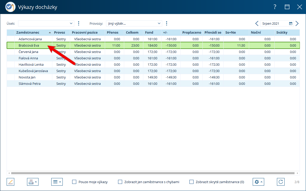Click the Přenos column header
Viewport: 306px width, 191px height.
[114, 33]
